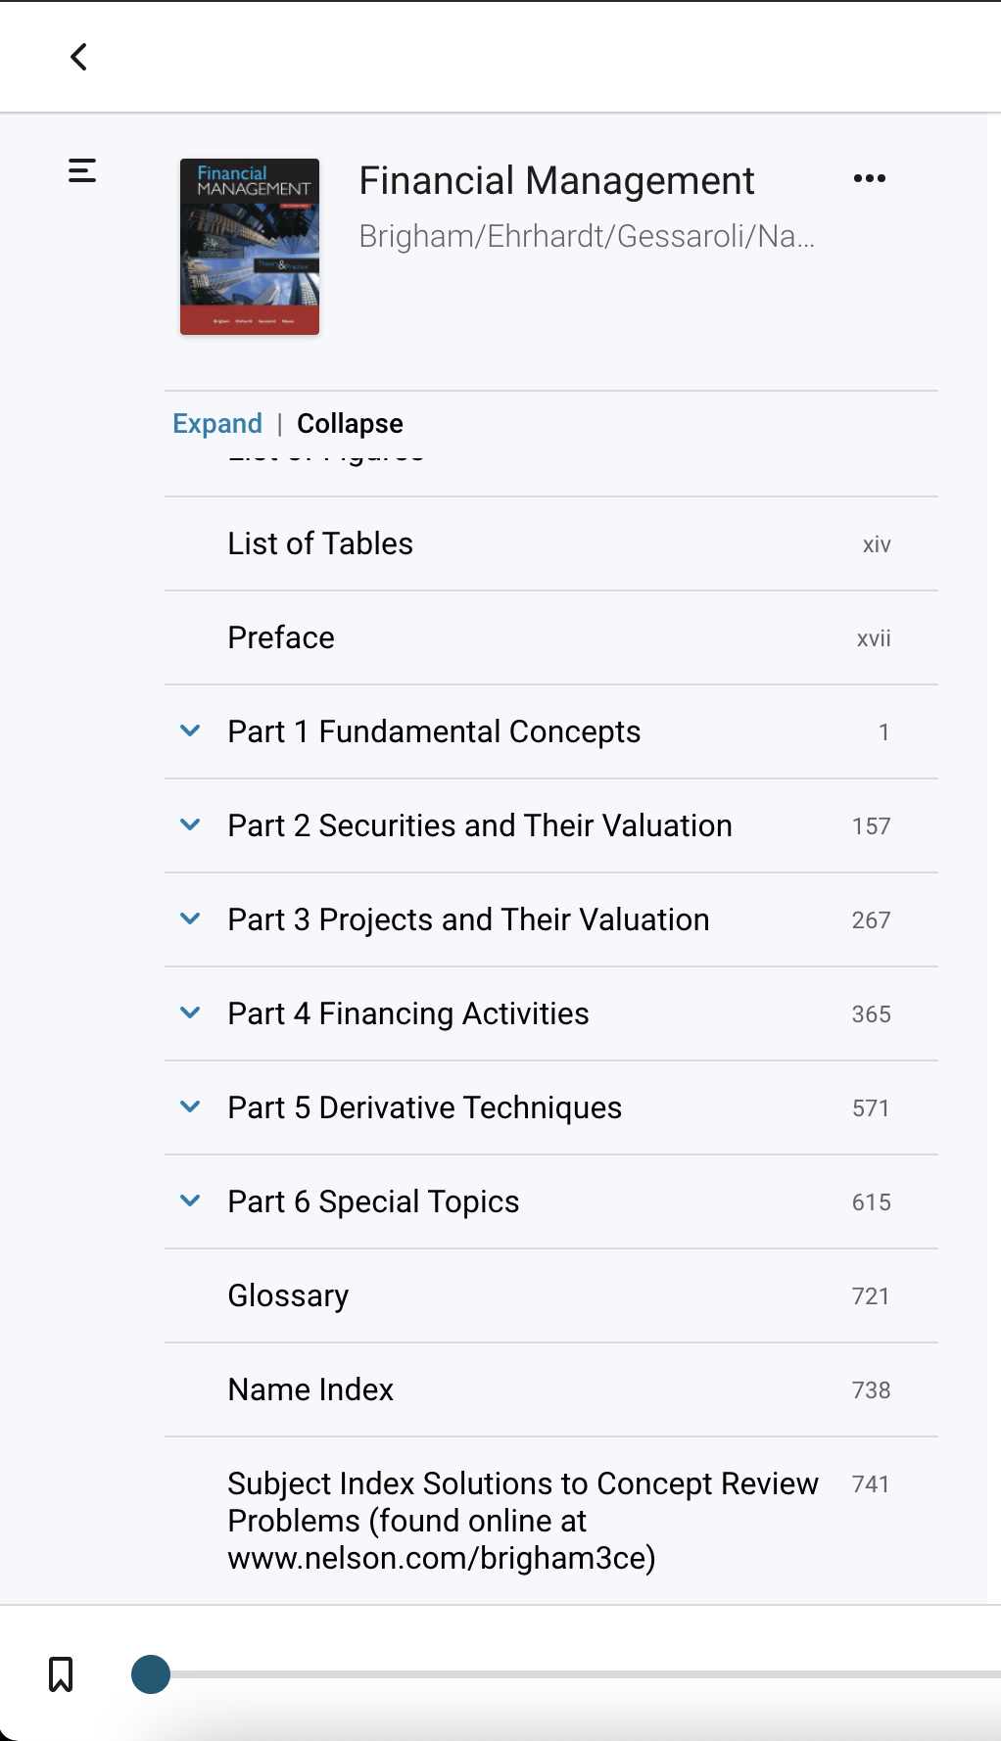Expand Part 4 Financing Activities chevron

(x=191, y=1012)
